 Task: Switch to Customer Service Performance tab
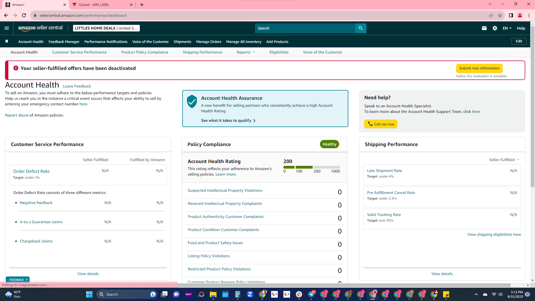(x=79, y=52)
